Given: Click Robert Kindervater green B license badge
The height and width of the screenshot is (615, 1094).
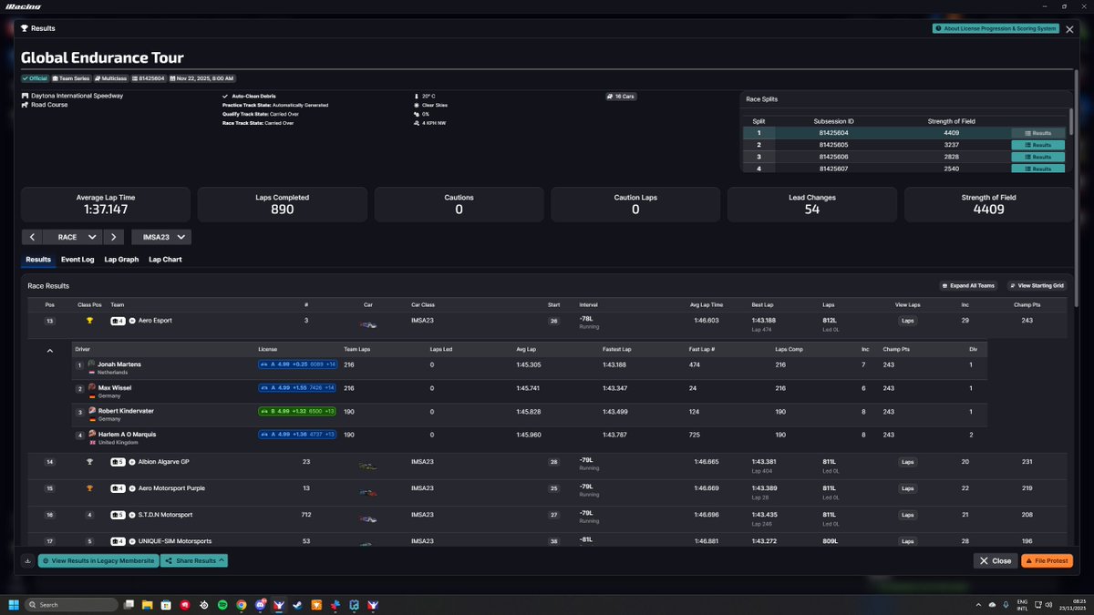Looking at the screenshot, I should pyautogui.click(x=297, y=411).
